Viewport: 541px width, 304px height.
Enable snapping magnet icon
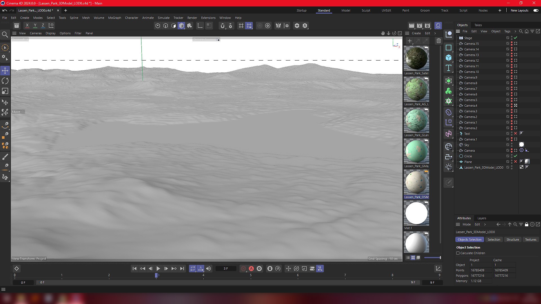click(x=223, y=26)
